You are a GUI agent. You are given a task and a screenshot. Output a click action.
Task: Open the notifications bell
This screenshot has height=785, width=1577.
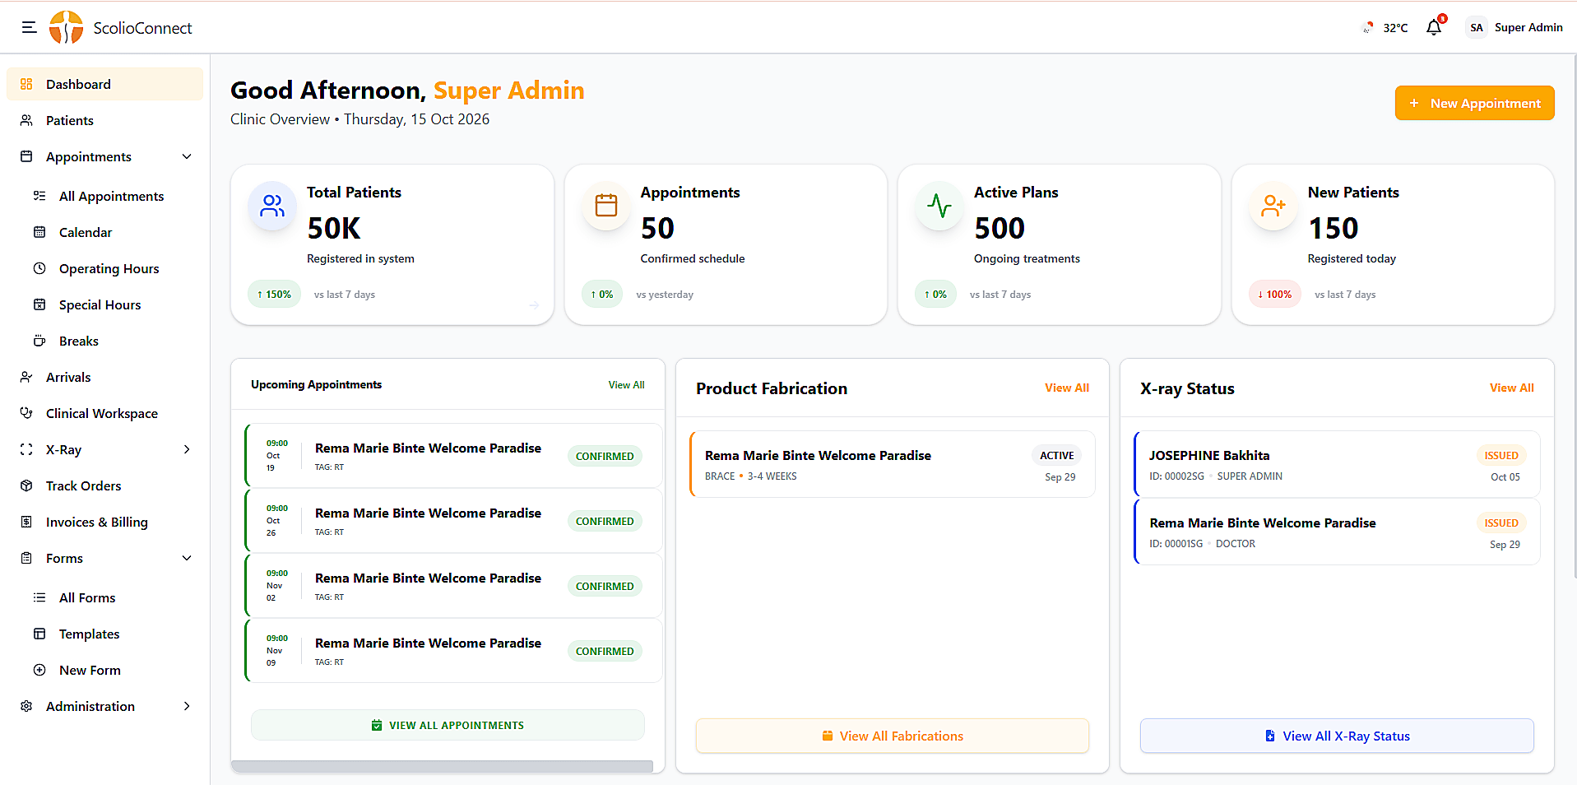coord(1434,27)
